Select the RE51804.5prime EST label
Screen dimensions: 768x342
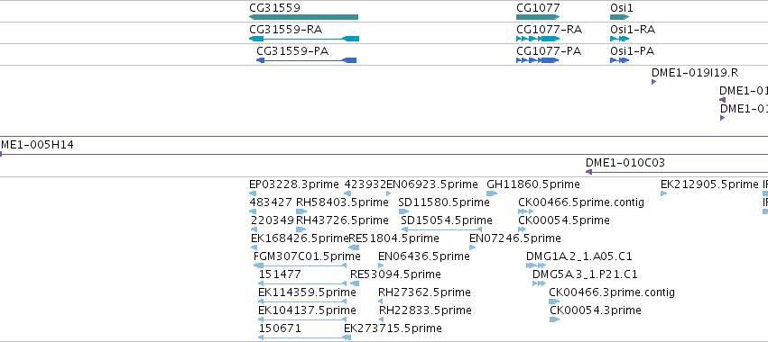click(393, 238)
